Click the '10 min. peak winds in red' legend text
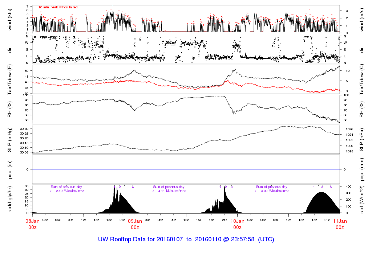 [58, 7]
